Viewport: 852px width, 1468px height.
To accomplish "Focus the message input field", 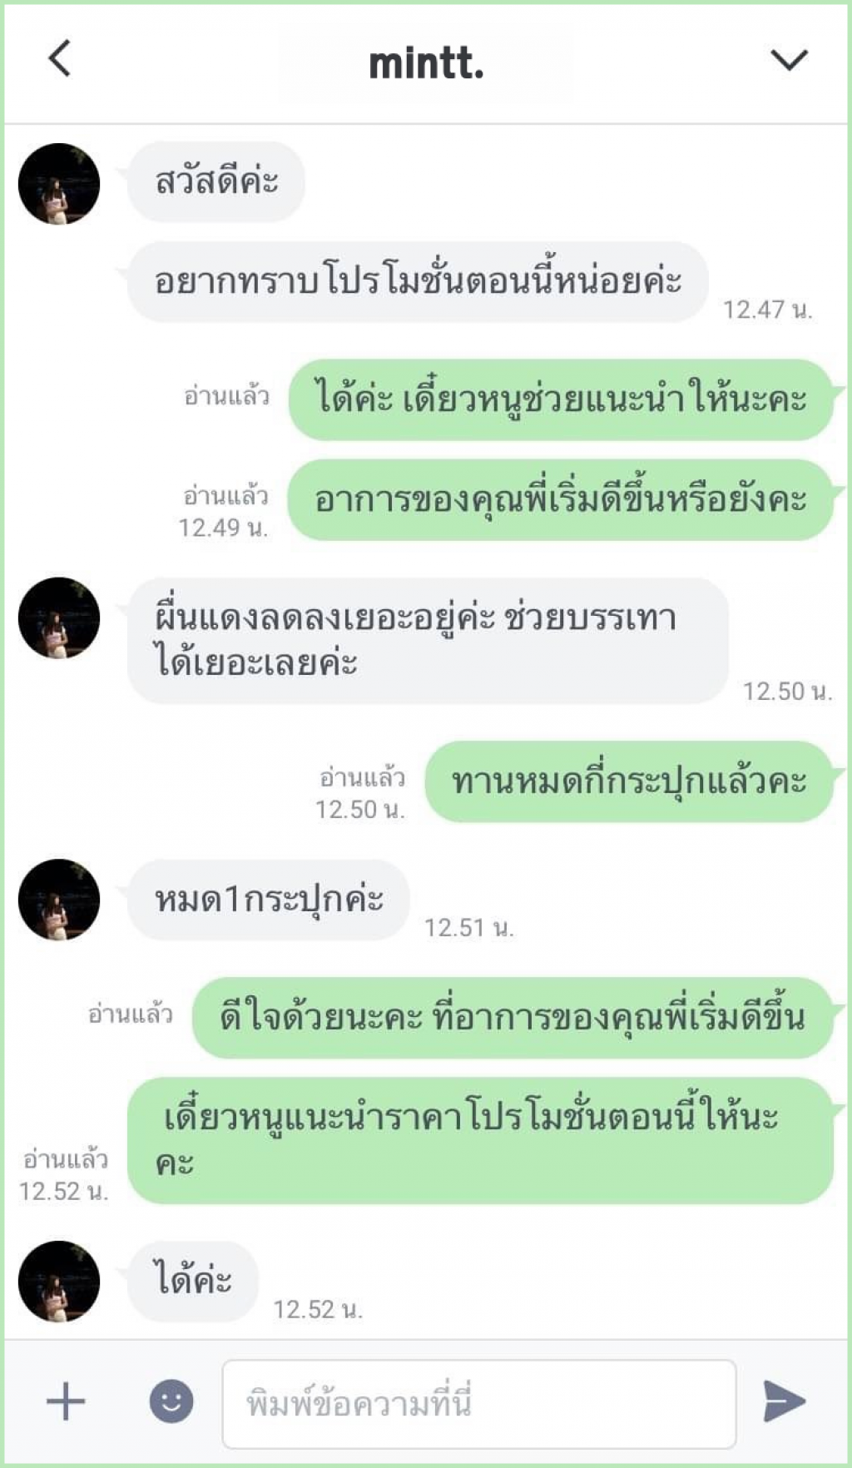I will coord(479,1404).
